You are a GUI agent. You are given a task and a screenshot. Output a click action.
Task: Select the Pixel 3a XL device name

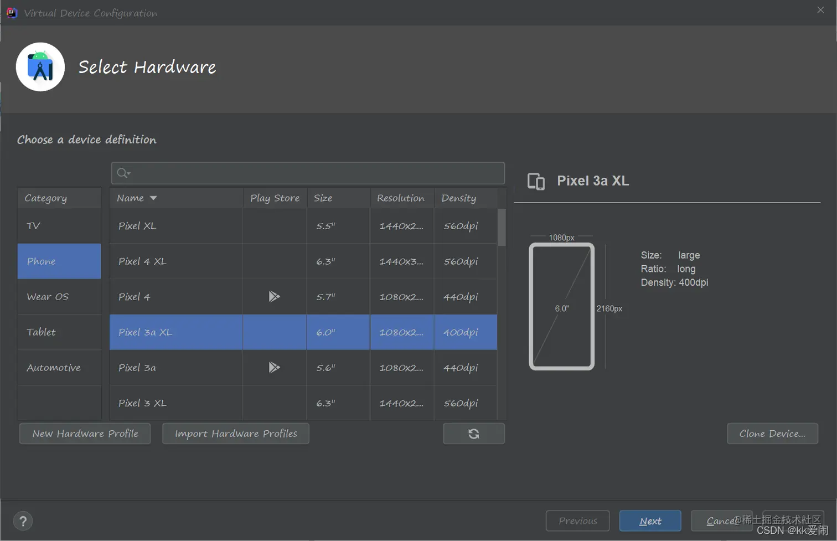pos(145,332)
